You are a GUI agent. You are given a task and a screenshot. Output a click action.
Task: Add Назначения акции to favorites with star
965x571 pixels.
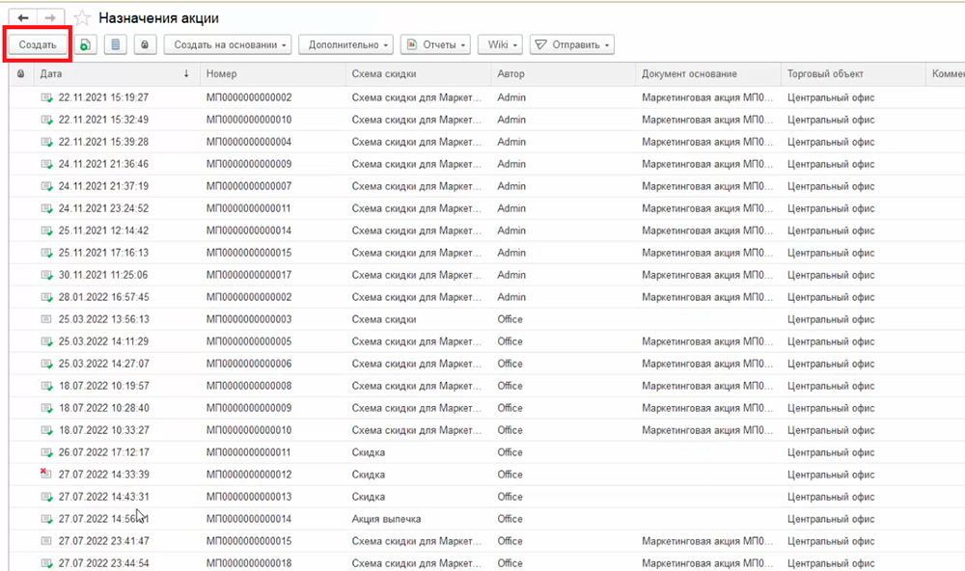(x=83, y=18)
